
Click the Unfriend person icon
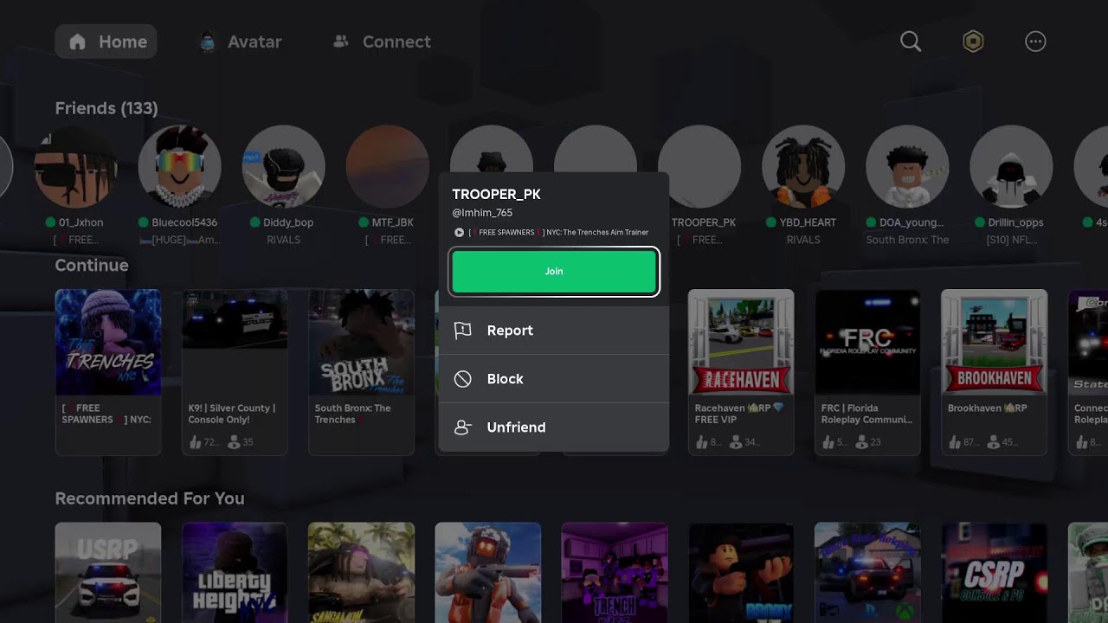(463, 427)
